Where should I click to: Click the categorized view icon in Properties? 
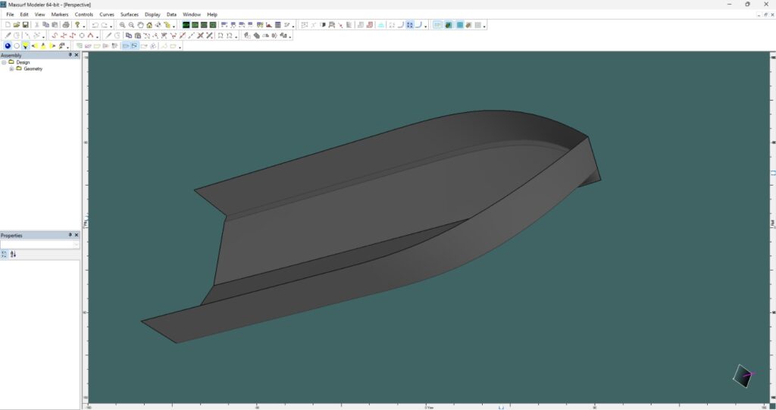click(x=4, y=254)
